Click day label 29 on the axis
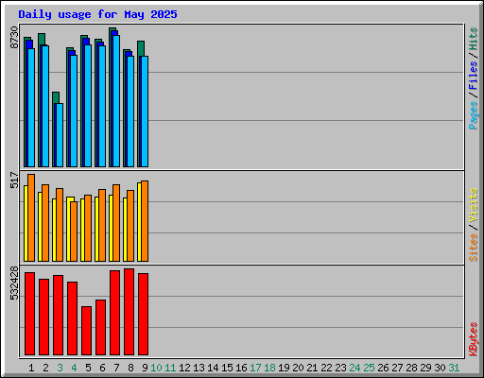This screenshot has height=378, width=484. (425, 368)
